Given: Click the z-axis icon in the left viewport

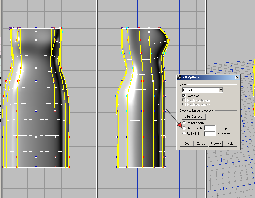Looking at the screenshot, I should coord(12,195).
